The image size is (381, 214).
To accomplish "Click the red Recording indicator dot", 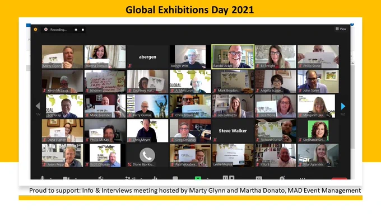I will (46, 30).
